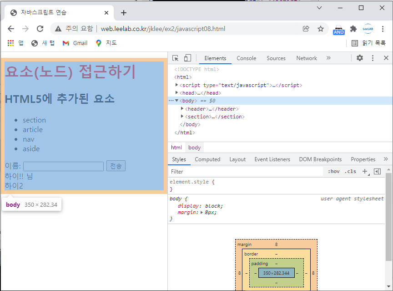Open the AND extension icon
Screen dimensions: 393x291
(x=338, y=30)
